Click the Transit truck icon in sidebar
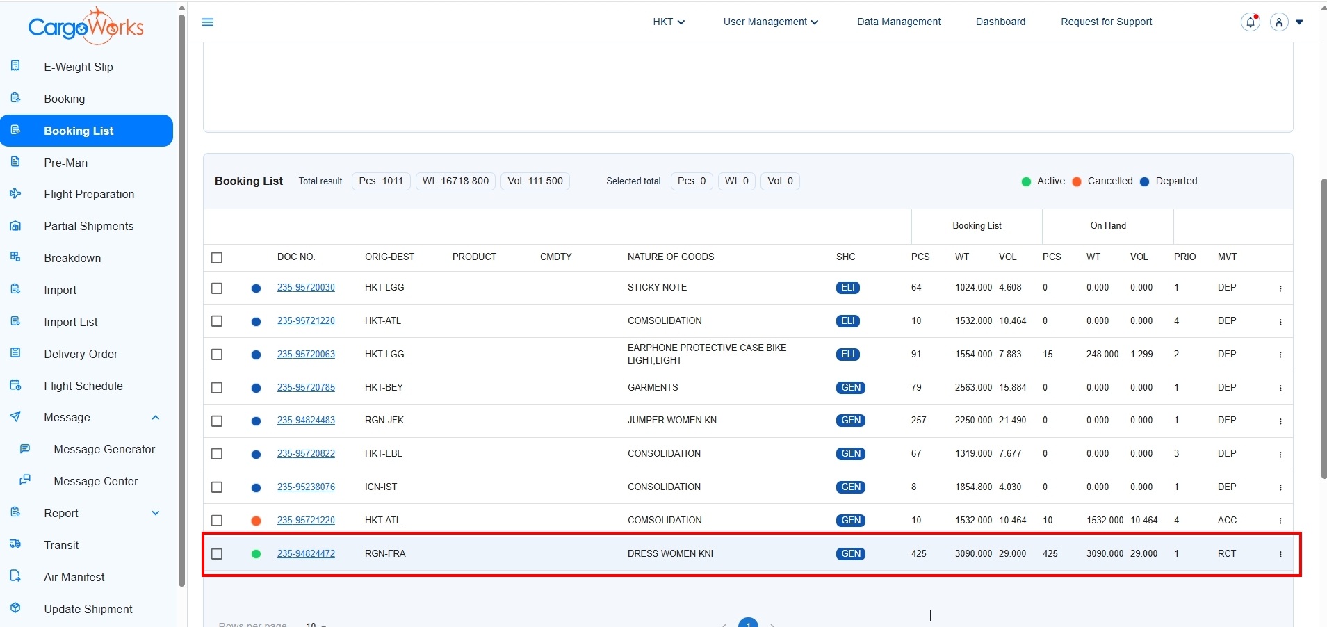1327x627 pixels. pyautogui.click(x=15, y=544)
